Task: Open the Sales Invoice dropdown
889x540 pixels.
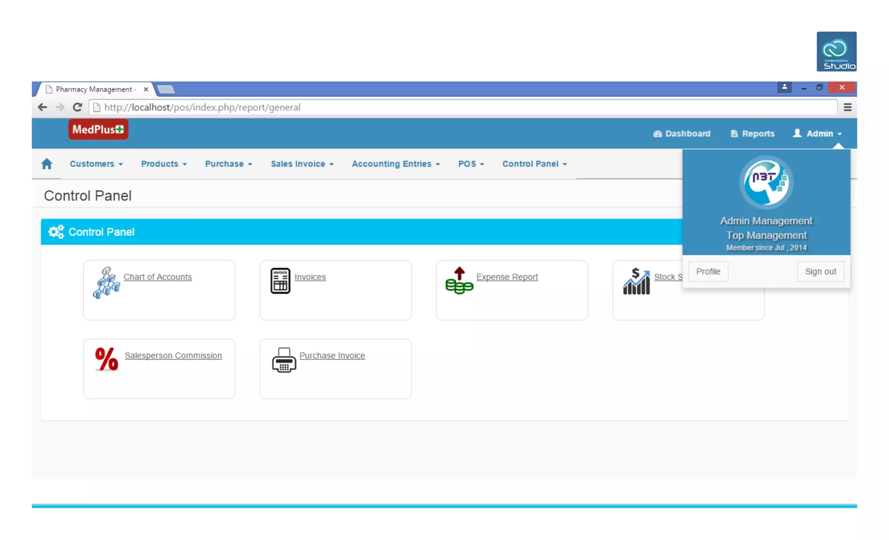Action: 302,164
